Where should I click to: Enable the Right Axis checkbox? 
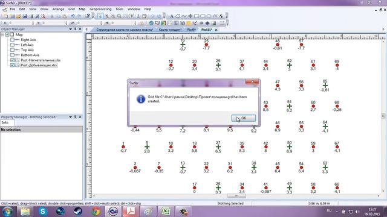click(12, 40)
